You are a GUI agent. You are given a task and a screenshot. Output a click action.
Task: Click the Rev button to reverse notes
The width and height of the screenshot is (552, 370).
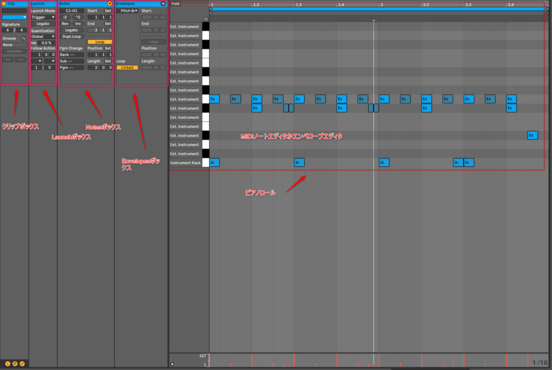[65, 24]
